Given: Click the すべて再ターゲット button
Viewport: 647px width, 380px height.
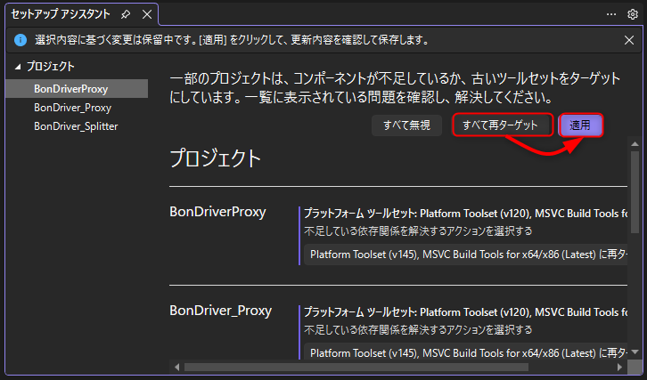Looking at the screenshot, I should point(503,125).
